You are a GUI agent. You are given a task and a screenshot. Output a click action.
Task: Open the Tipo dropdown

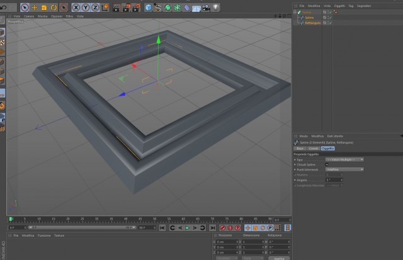point(344,159)
